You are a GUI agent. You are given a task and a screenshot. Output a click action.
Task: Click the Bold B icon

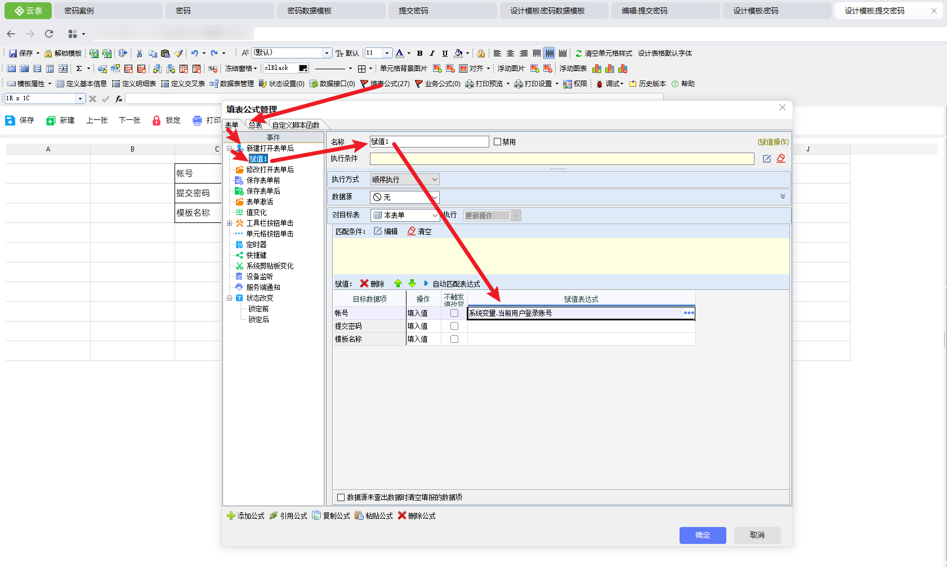(419, 53)
